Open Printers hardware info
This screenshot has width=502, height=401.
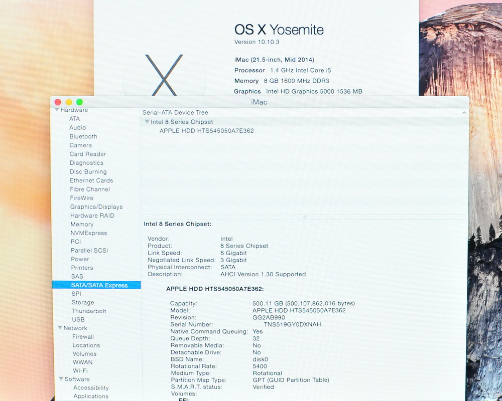82,268
